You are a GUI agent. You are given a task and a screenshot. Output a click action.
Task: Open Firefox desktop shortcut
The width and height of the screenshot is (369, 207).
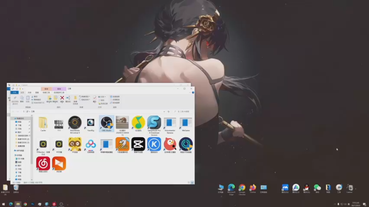pyautogui.click(x=253, y=189)
